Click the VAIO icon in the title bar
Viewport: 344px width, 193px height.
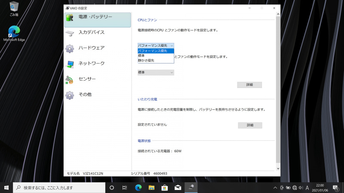68,8
